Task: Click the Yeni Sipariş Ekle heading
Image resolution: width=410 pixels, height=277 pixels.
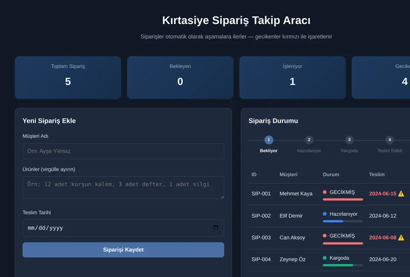Action: [49, 121]
